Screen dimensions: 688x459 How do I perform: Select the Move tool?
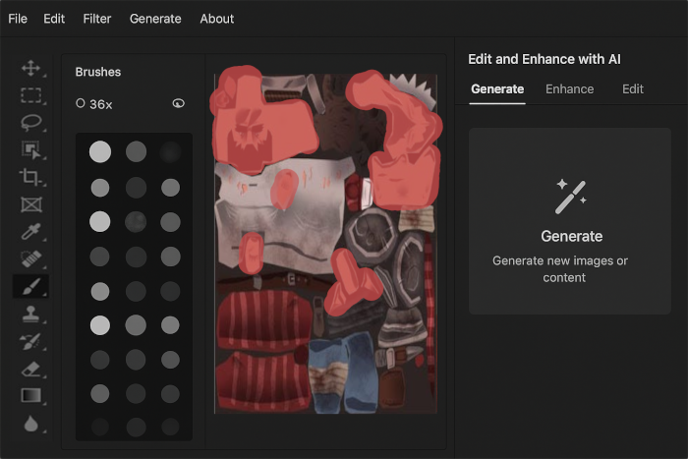point(30,68)
